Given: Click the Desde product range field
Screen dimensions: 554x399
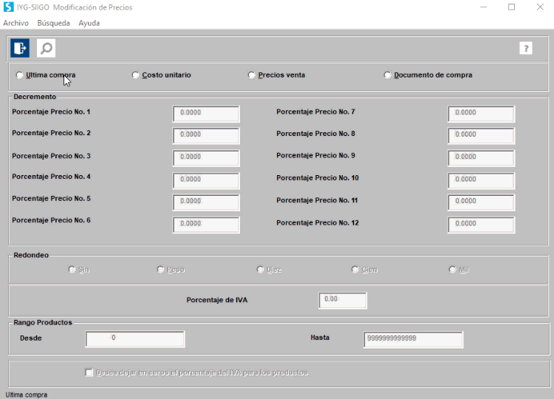Looking at the screenshot, I should pyautogui.click(x=135, y=338).
